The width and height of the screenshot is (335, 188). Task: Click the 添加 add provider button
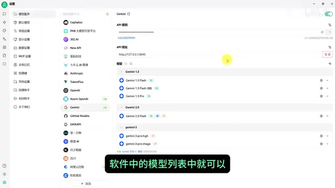coord(86,184)
